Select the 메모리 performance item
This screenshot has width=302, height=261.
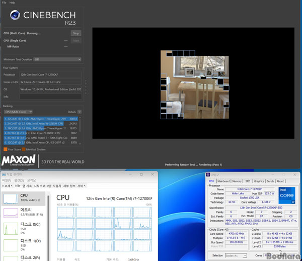24,213
